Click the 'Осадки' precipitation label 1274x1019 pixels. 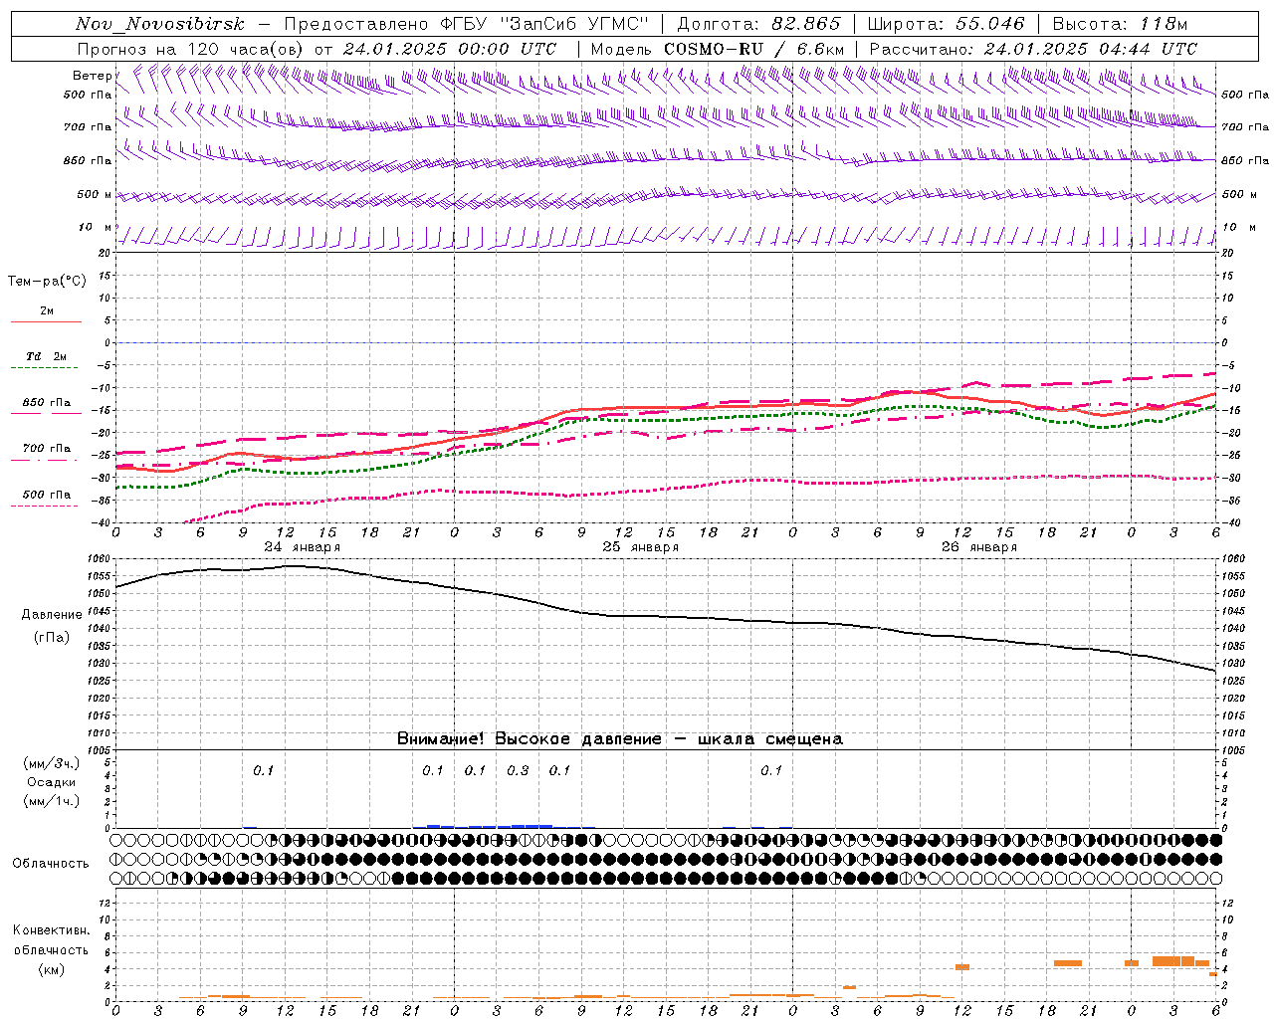pos(52,782)
